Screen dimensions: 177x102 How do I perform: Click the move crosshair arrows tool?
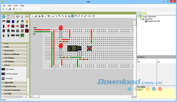(x=42, y=16)
